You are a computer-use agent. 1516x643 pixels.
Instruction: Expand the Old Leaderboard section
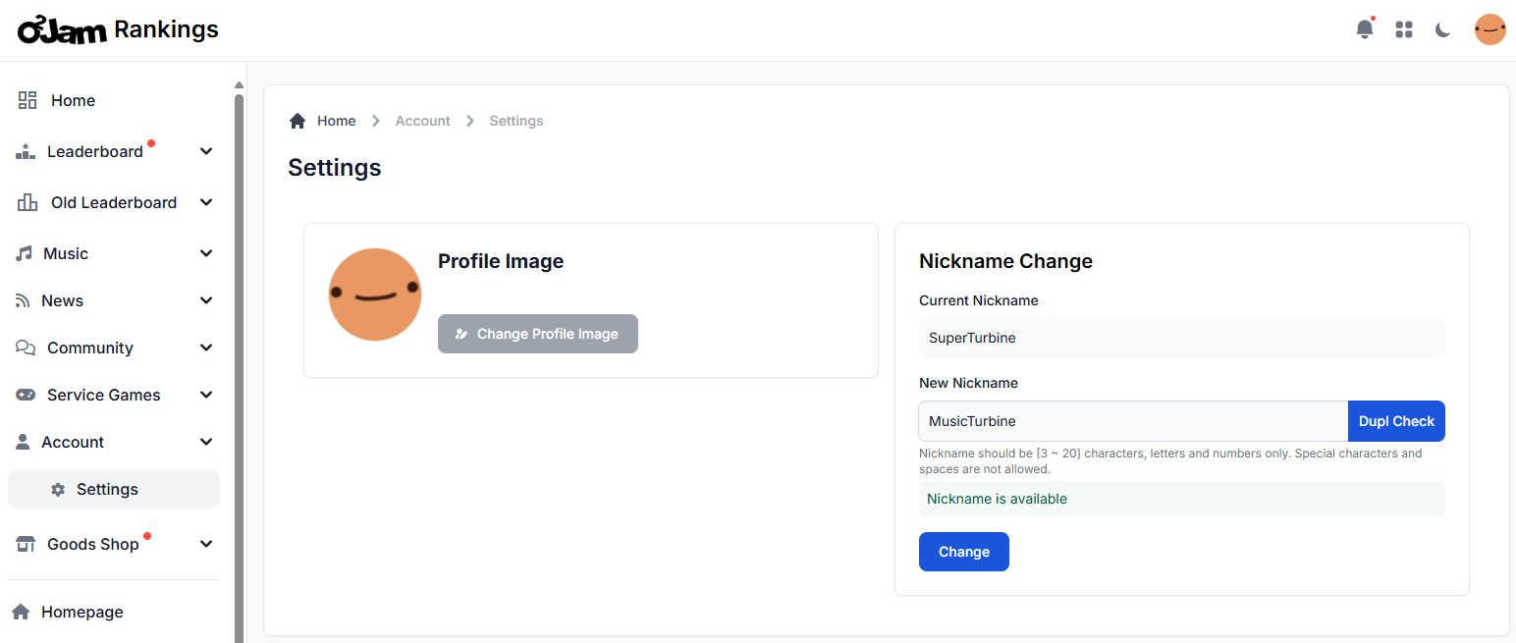(x=114, y=202)
